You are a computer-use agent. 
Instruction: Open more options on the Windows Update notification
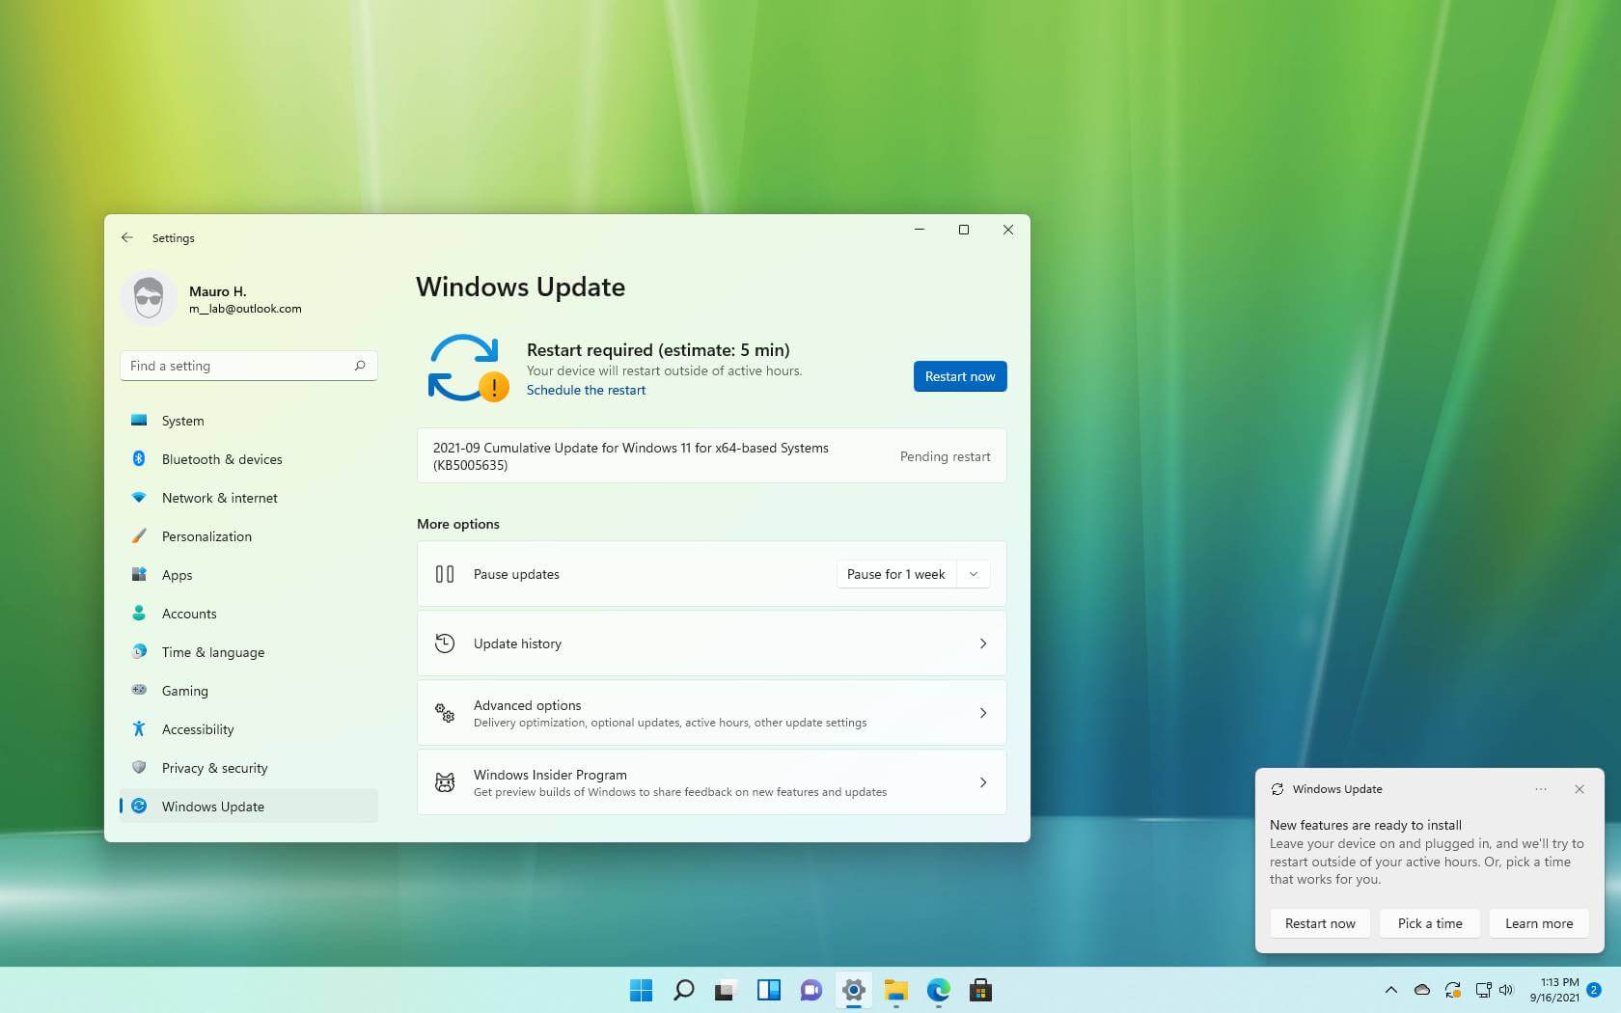[x=1541, y=789]
